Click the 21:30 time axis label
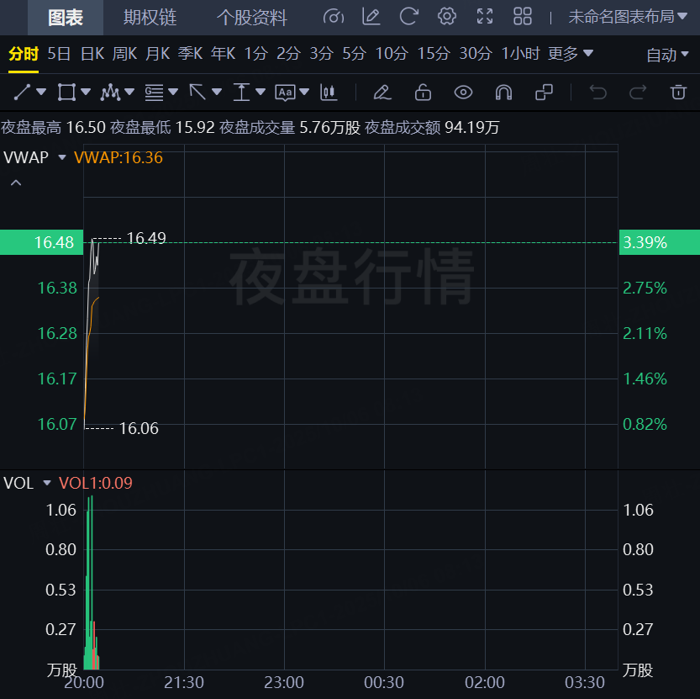700x699 pixels. [184, 682]
